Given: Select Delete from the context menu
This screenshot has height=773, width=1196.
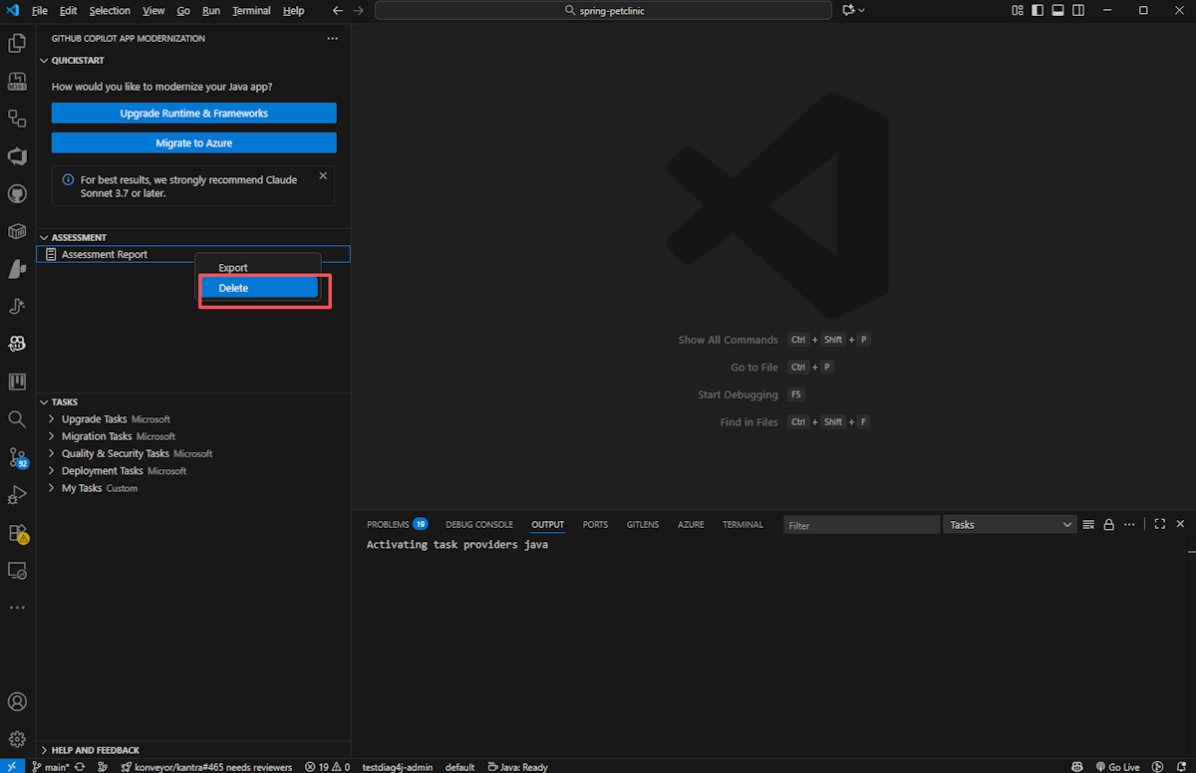Looking at the screenshot, I should pyautogui.click(x=259, y=288).
